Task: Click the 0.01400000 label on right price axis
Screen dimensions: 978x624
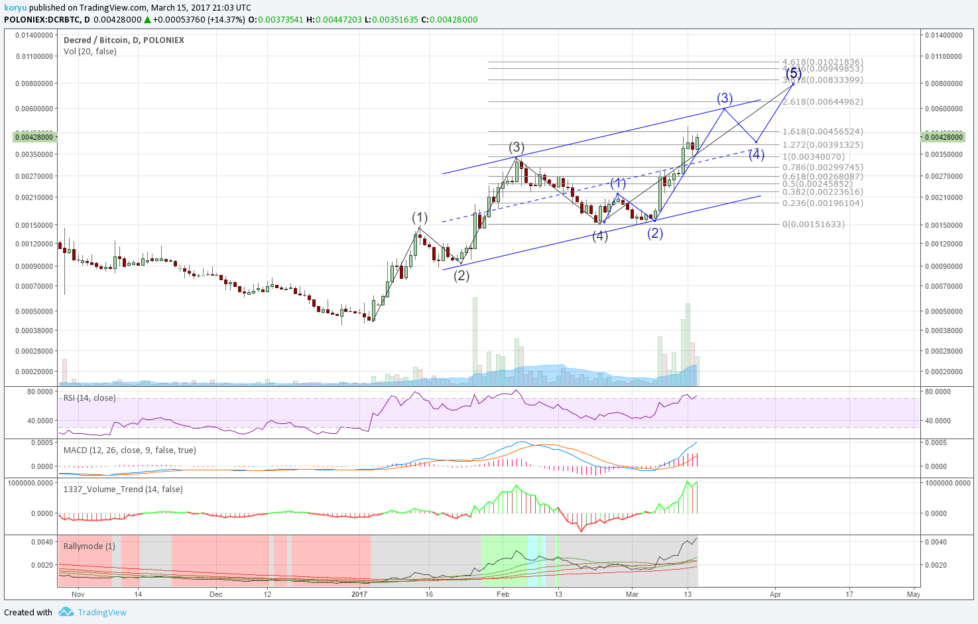Action: click(944, 35)
